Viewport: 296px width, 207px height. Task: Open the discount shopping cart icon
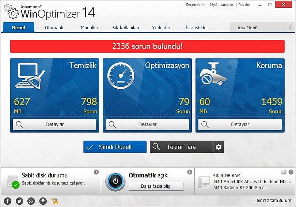click(x=55, y=201)
